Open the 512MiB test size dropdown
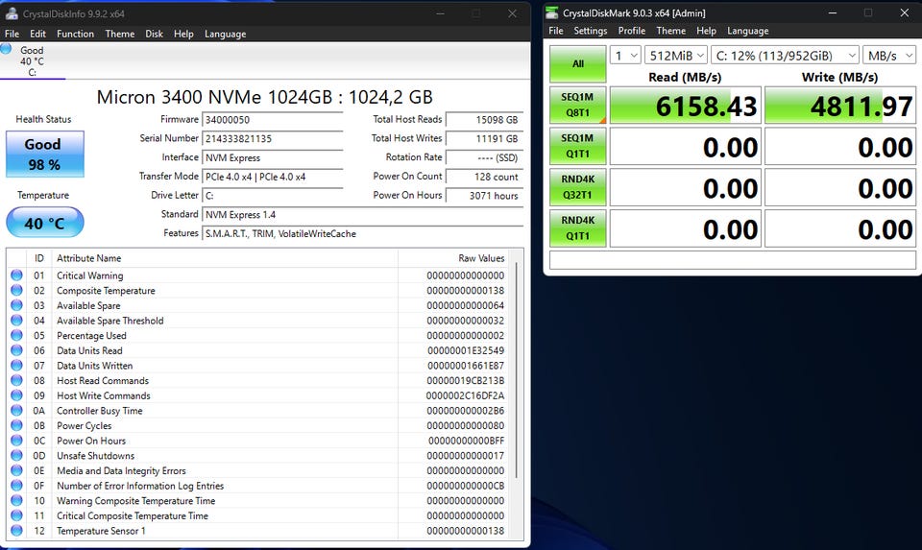 pyautogui.click(x=675, y=56)
